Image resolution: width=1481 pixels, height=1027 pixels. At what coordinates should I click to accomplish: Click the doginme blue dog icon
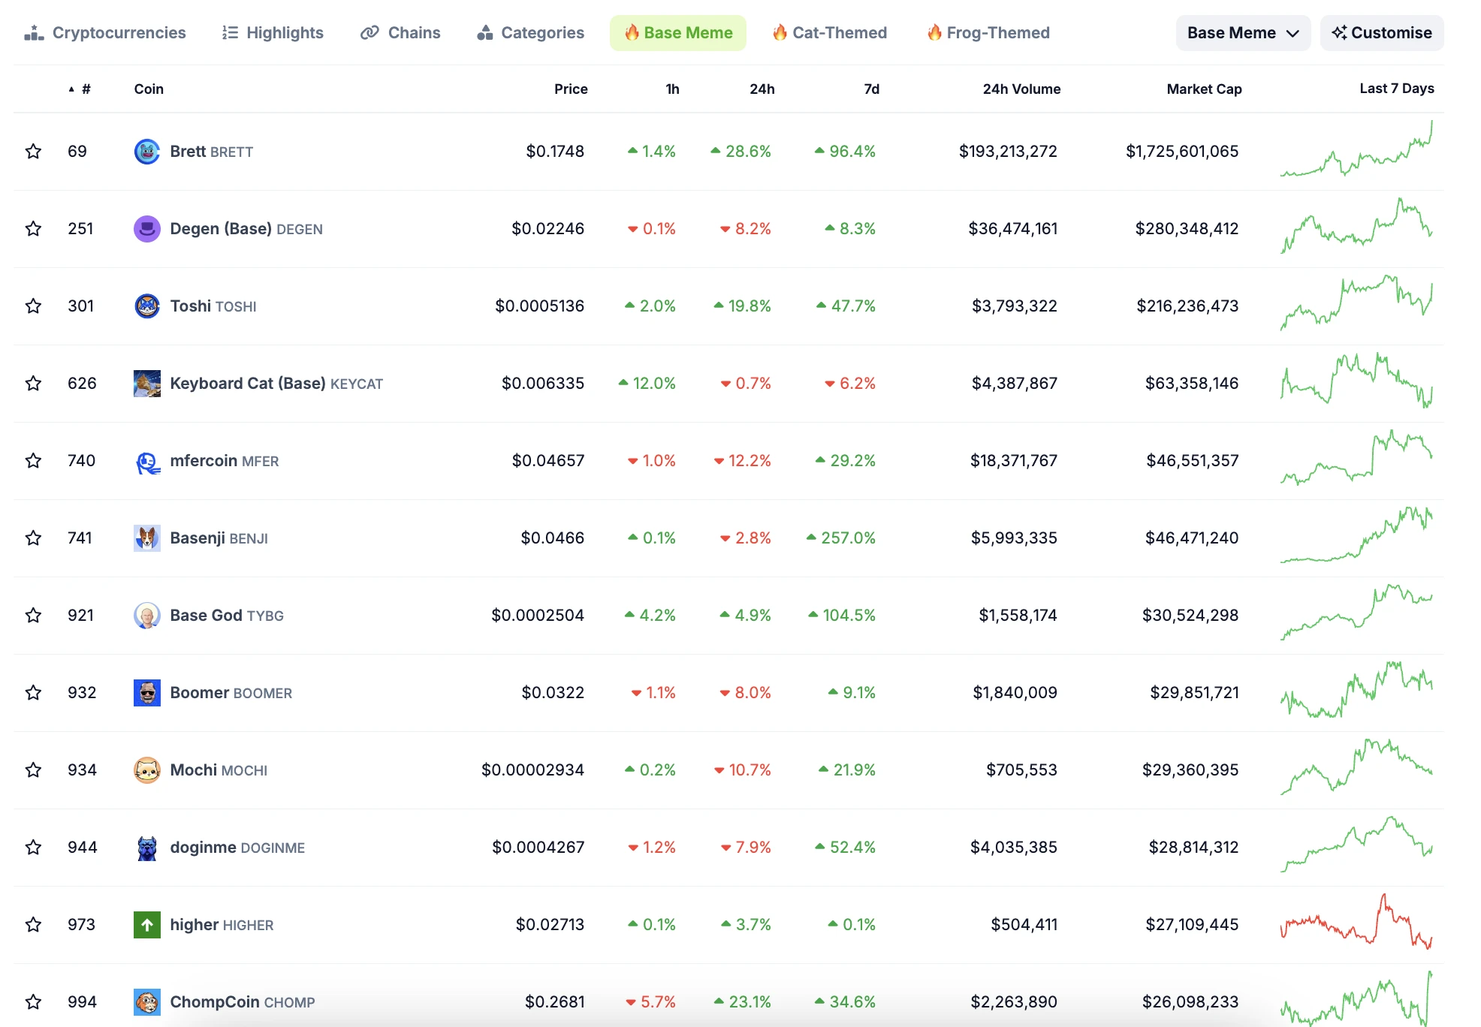click(147, 848)
